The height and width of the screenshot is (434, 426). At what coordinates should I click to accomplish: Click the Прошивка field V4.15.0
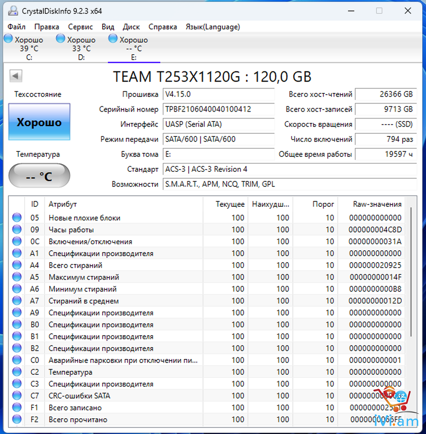[219, 94]
